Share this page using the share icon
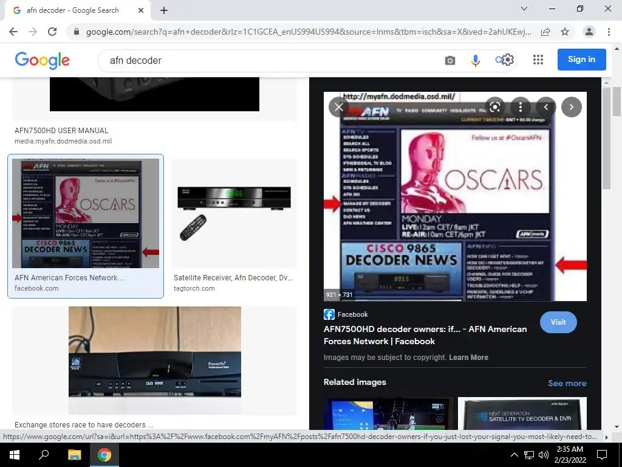Screen dimensions: 622x467 point(545,32)
